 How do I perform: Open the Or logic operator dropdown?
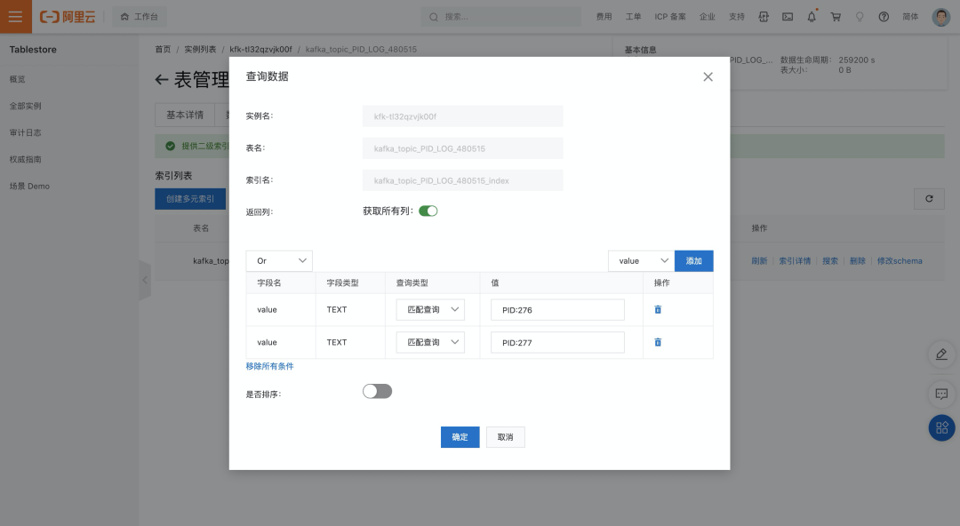pos(279,261)
